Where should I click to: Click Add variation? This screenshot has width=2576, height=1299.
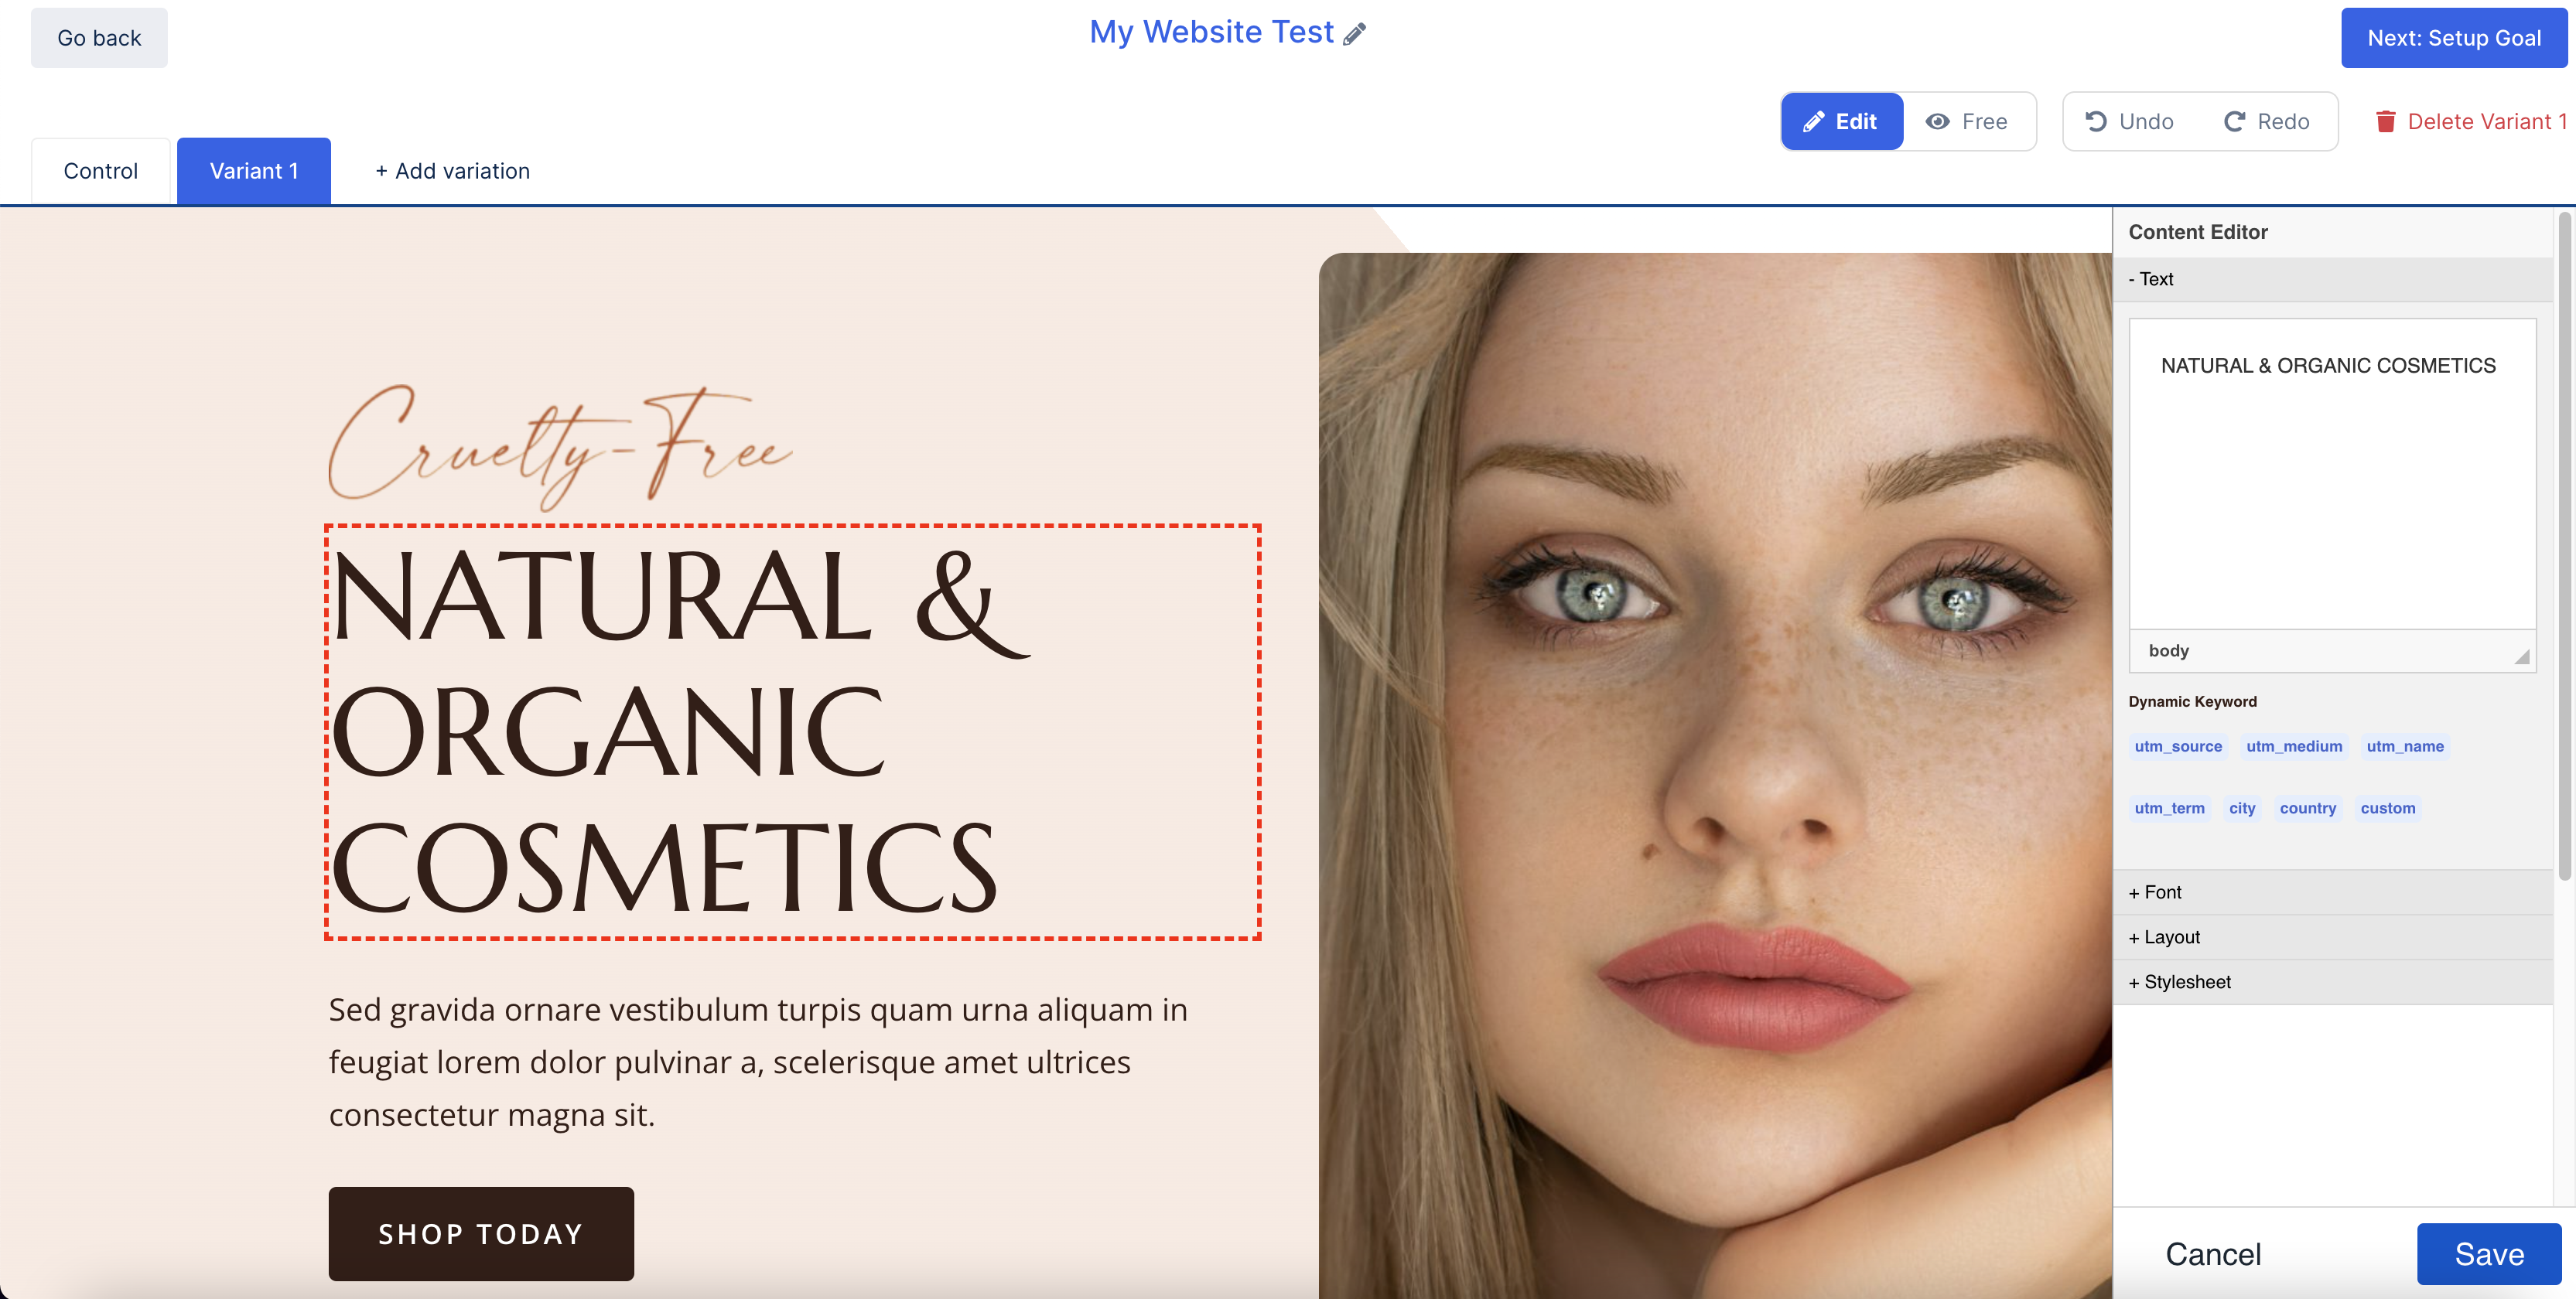tap(452, 171)
